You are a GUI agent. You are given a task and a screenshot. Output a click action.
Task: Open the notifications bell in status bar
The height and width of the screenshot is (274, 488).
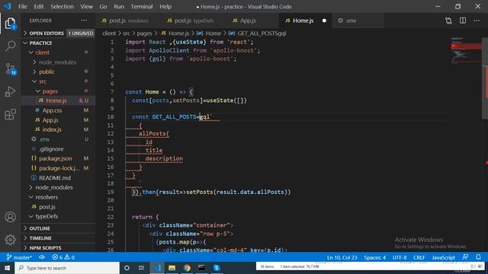coord(478,257)
